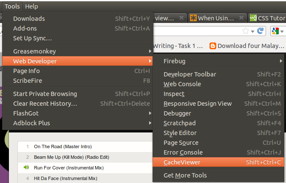This screenshot has width=286, height=183.
Task: Expand the Greasemonkey submenu arrow
Action: (x=150, y=51)
